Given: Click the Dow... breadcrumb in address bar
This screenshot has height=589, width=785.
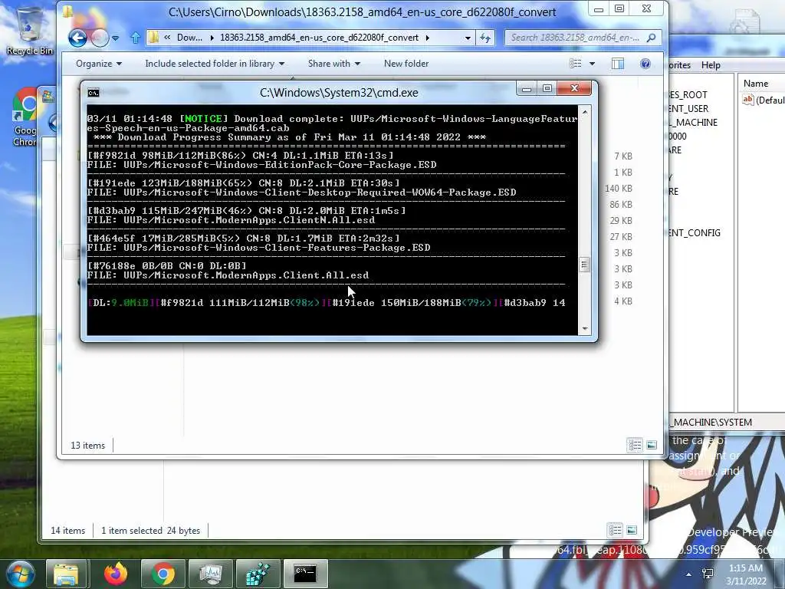Looking at the screenshot, I should [189, 38].
